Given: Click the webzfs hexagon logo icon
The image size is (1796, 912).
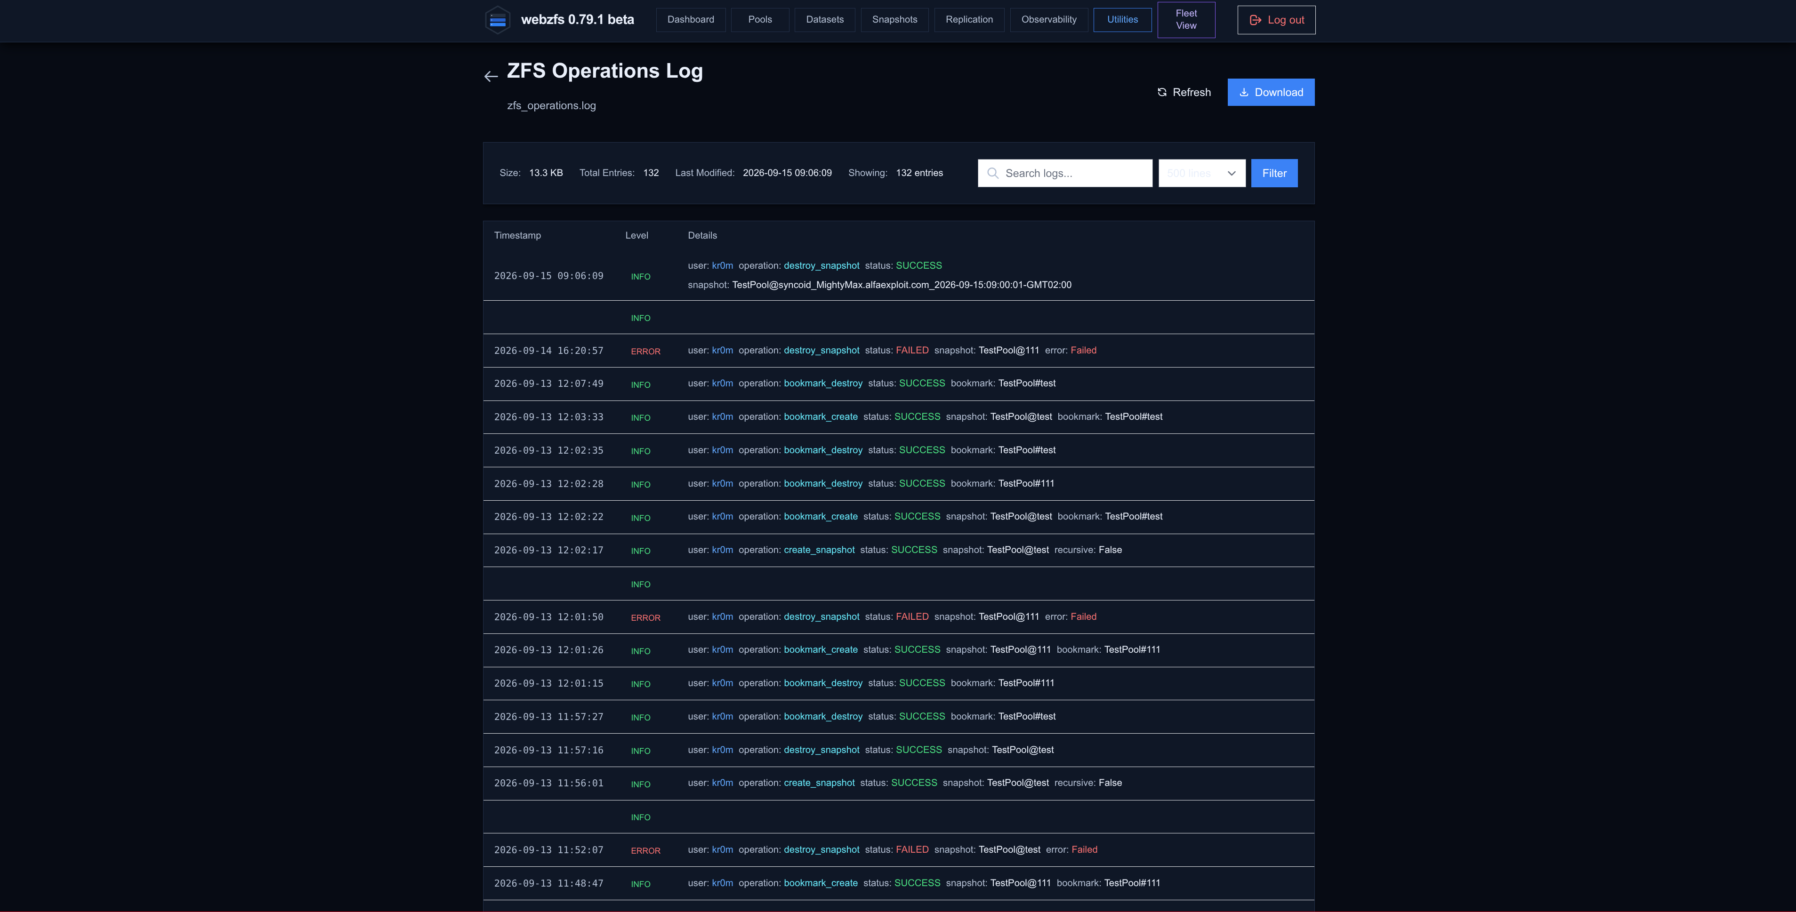Looking at the screenshot, I should 497,19.
